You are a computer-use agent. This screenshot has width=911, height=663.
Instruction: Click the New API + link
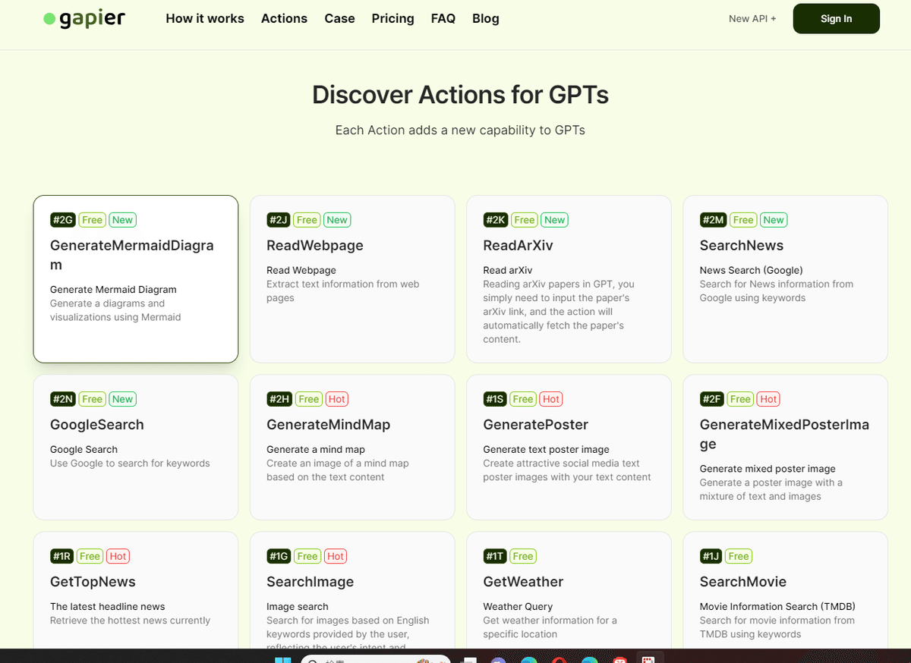[x=752, y=18]
